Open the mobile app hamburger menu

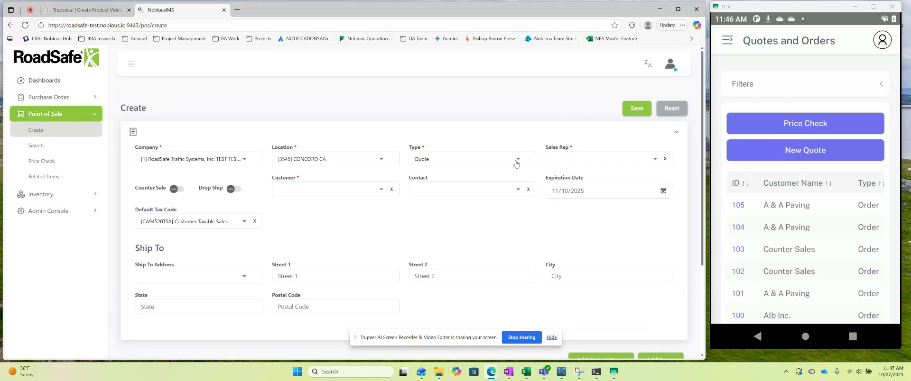[x=727, y=40]
